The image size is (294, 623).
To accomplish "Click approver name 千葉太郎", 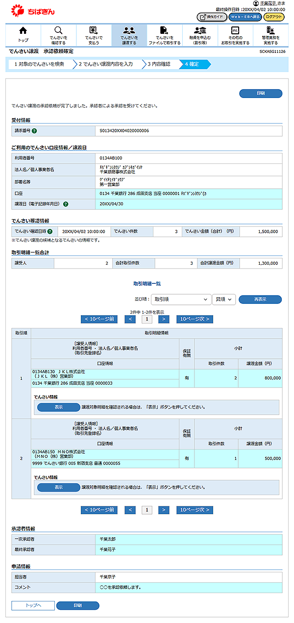I will (x=108, y=539).
